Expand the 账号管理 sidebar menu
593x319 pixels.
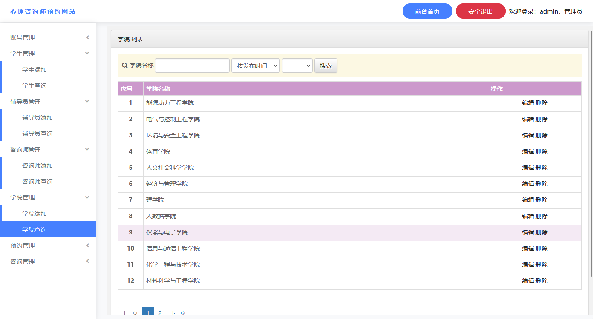(x=48, y=37)
